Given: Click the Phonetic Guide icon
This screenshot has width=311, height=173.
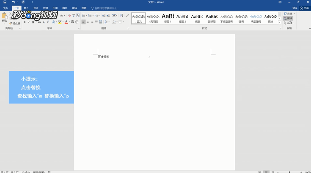Looking at the screenshot, I should click(74, 16).
